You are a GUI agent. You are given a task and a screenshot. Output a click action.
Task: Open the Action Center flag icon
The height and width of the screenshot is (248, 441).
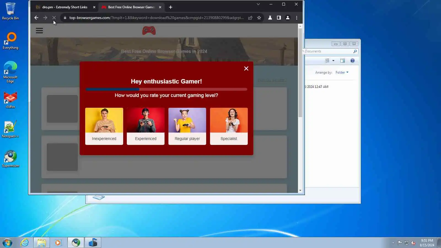coord(400,243)
